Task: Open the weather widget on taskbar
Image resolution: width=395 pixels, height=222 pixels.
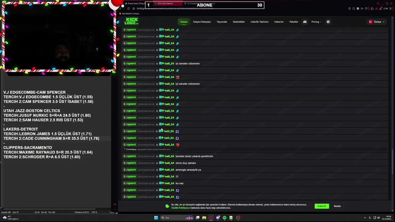Action: [10, 218]
